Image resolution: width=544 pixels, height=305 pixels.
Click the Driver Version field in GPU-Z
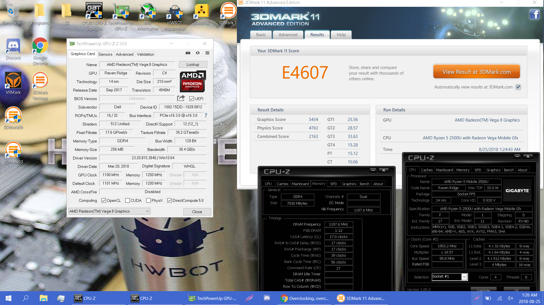(153, 158)
